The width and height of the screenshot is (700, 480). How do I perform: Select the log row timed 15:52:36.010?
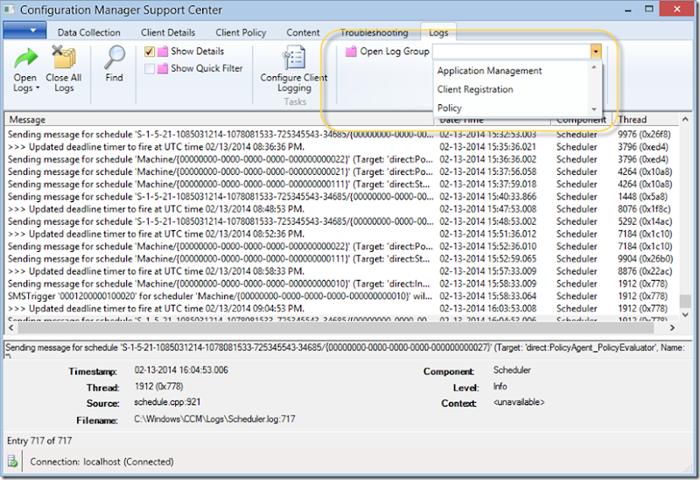pyautogui.click(x=341, y=247)
